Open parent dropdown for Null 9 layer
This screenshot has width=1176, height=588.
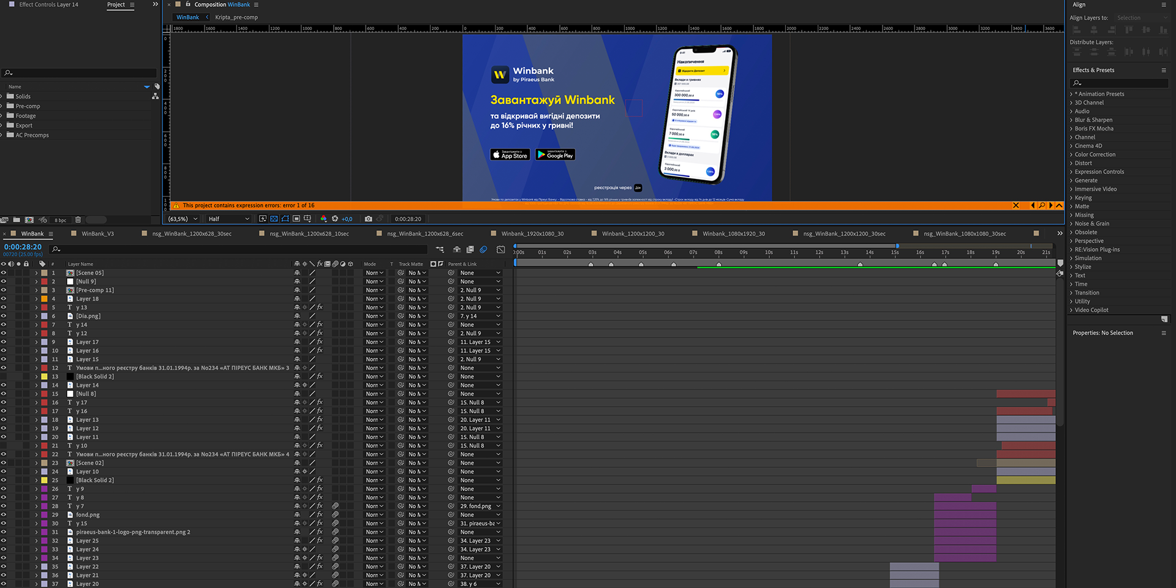480,282
